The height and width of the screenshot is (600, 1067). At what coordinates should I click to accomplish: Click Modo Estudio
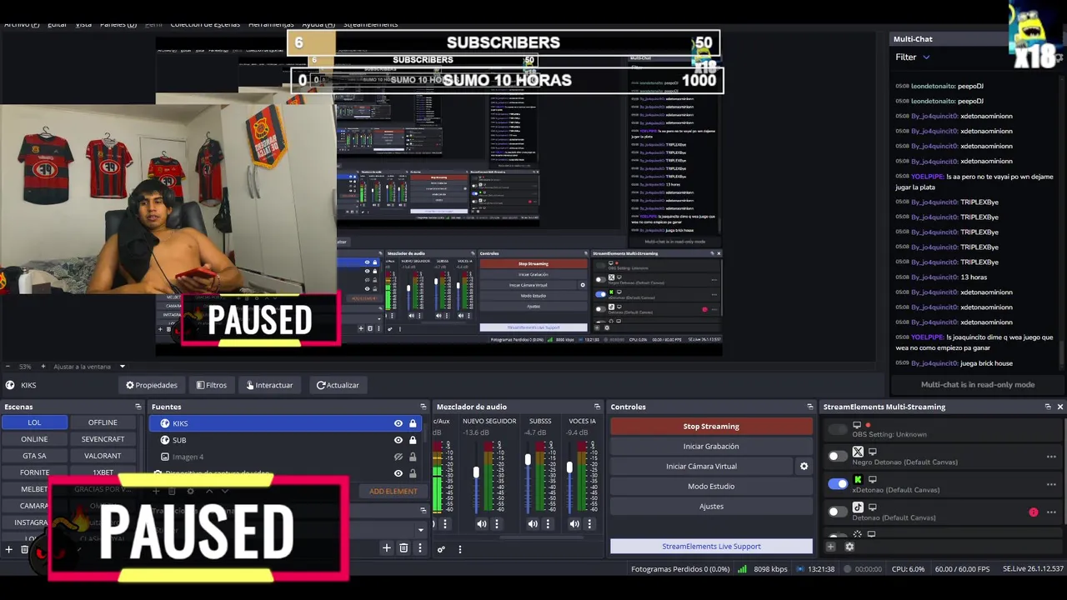point(711,487)
